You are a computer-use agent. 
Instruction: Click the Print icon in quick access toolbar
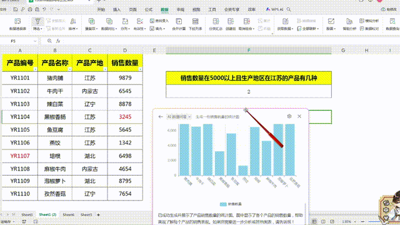click(x=30, y=9)
